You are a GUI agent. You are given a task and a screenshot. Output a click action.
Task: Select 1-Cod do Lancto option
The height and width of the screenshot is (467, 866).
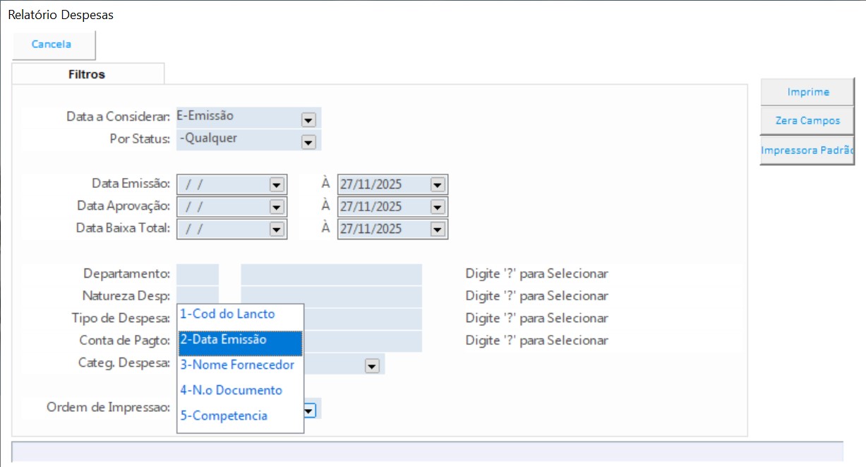pyautogui.click(x=227, y=314)
